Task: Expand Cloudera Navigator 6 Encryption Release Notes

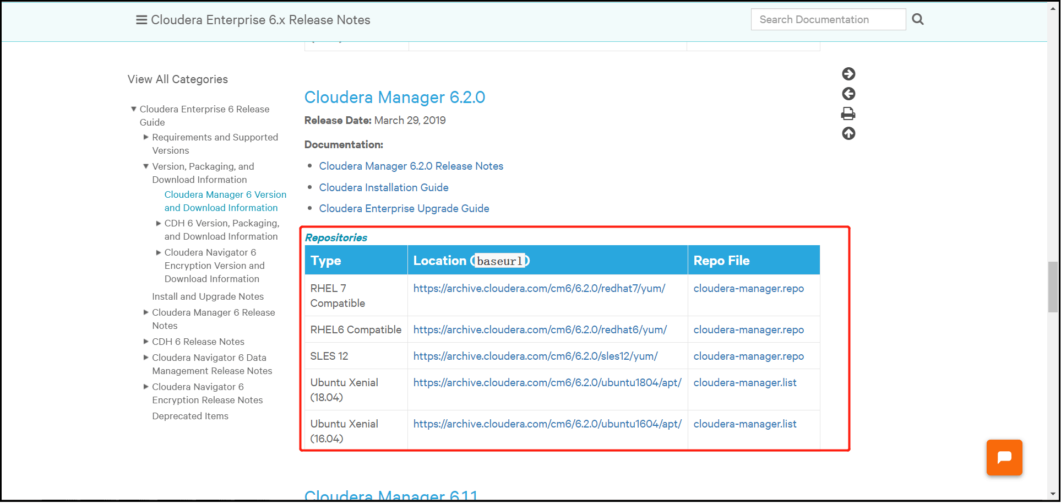Action: (146, 387)
